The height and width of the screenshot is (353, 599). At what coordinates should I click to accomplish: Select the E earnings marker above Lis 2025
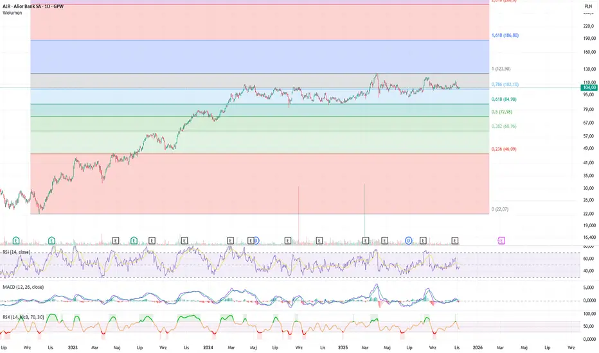(454, 241)
